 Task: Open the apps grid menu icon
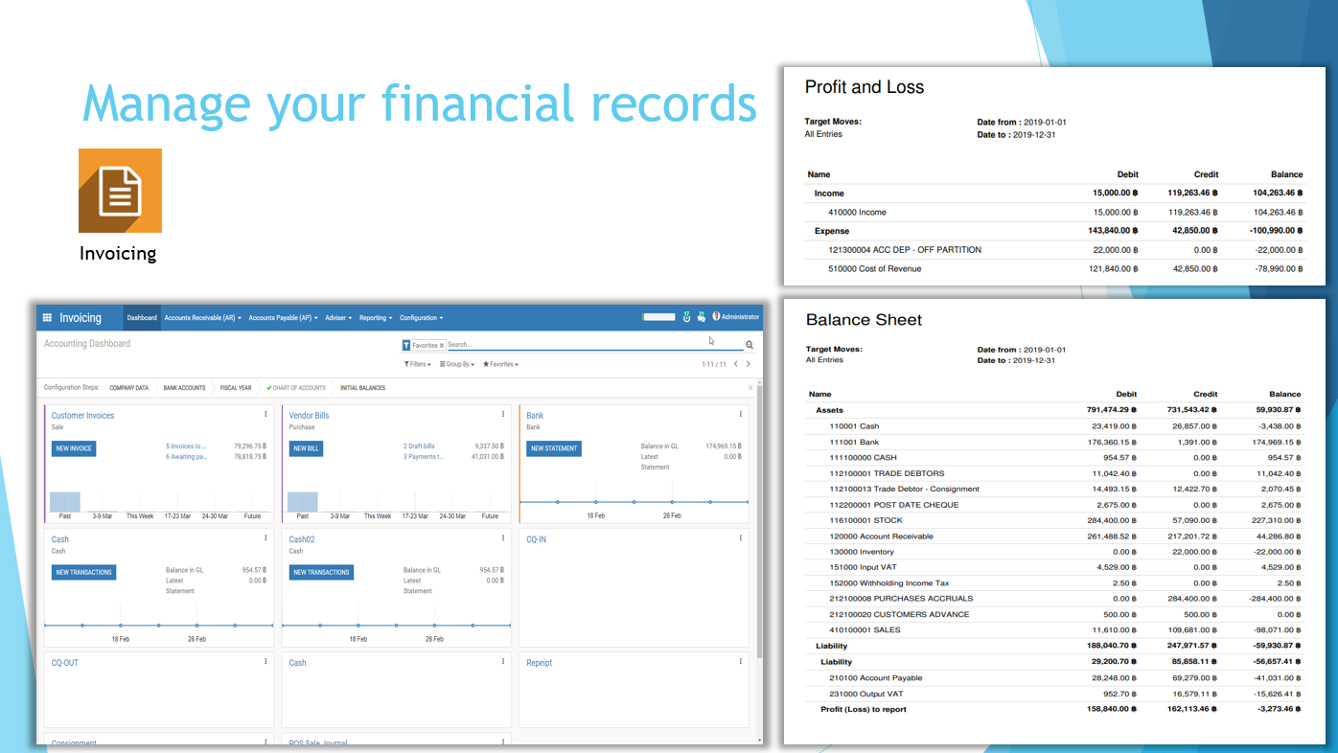pyautogui.click(x=47, y=318)
